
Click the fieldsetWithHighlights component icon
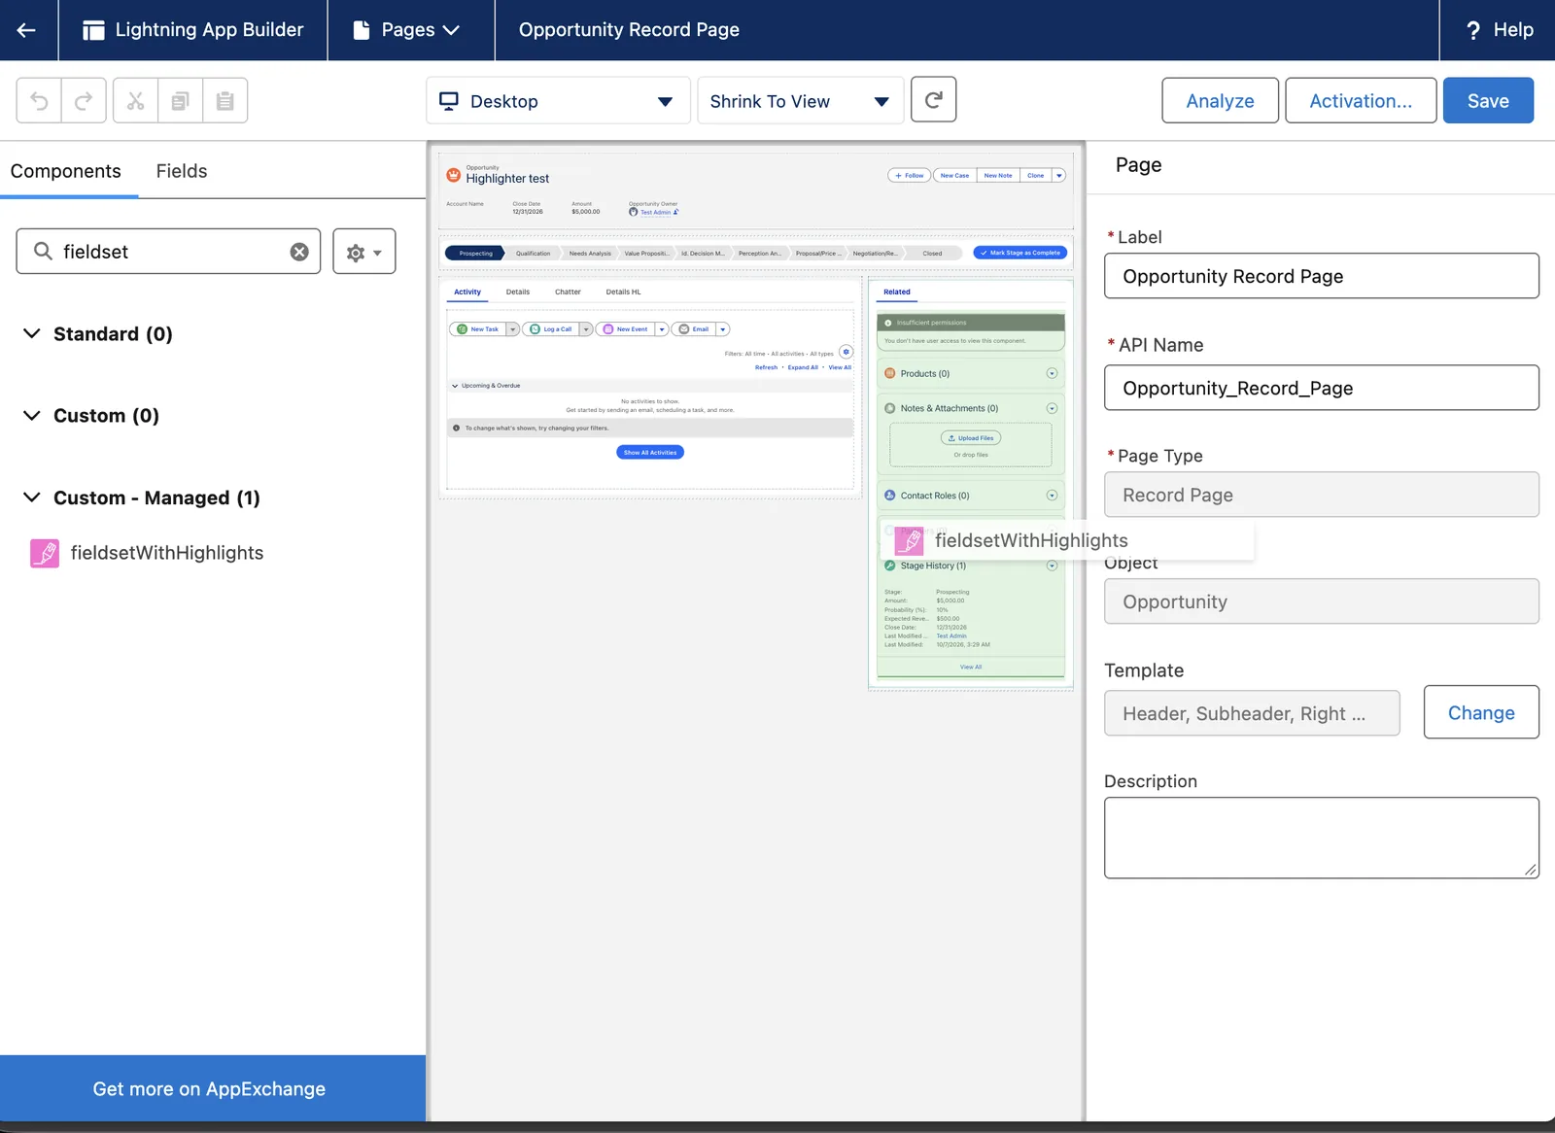45,553
